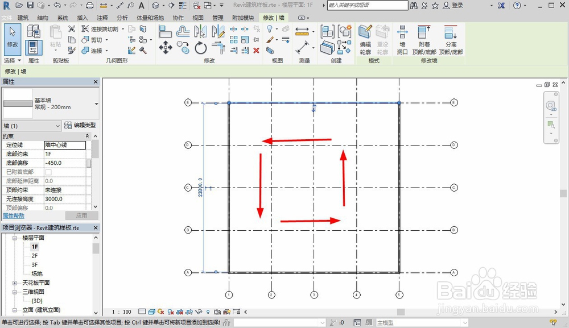Screen dimensions: 569x328
Task: Click the Match Type Properties brush icon
Action: coord(72,51)
